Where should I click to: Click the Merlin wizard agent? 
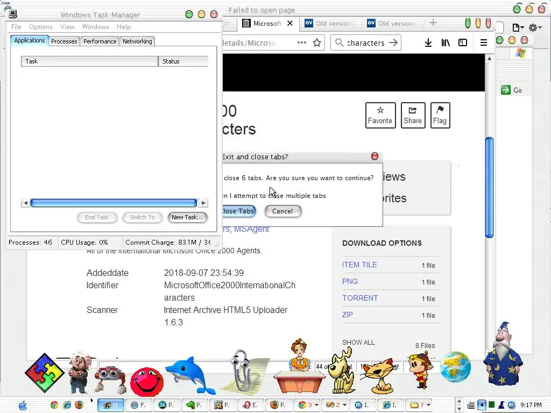[503, 354]
